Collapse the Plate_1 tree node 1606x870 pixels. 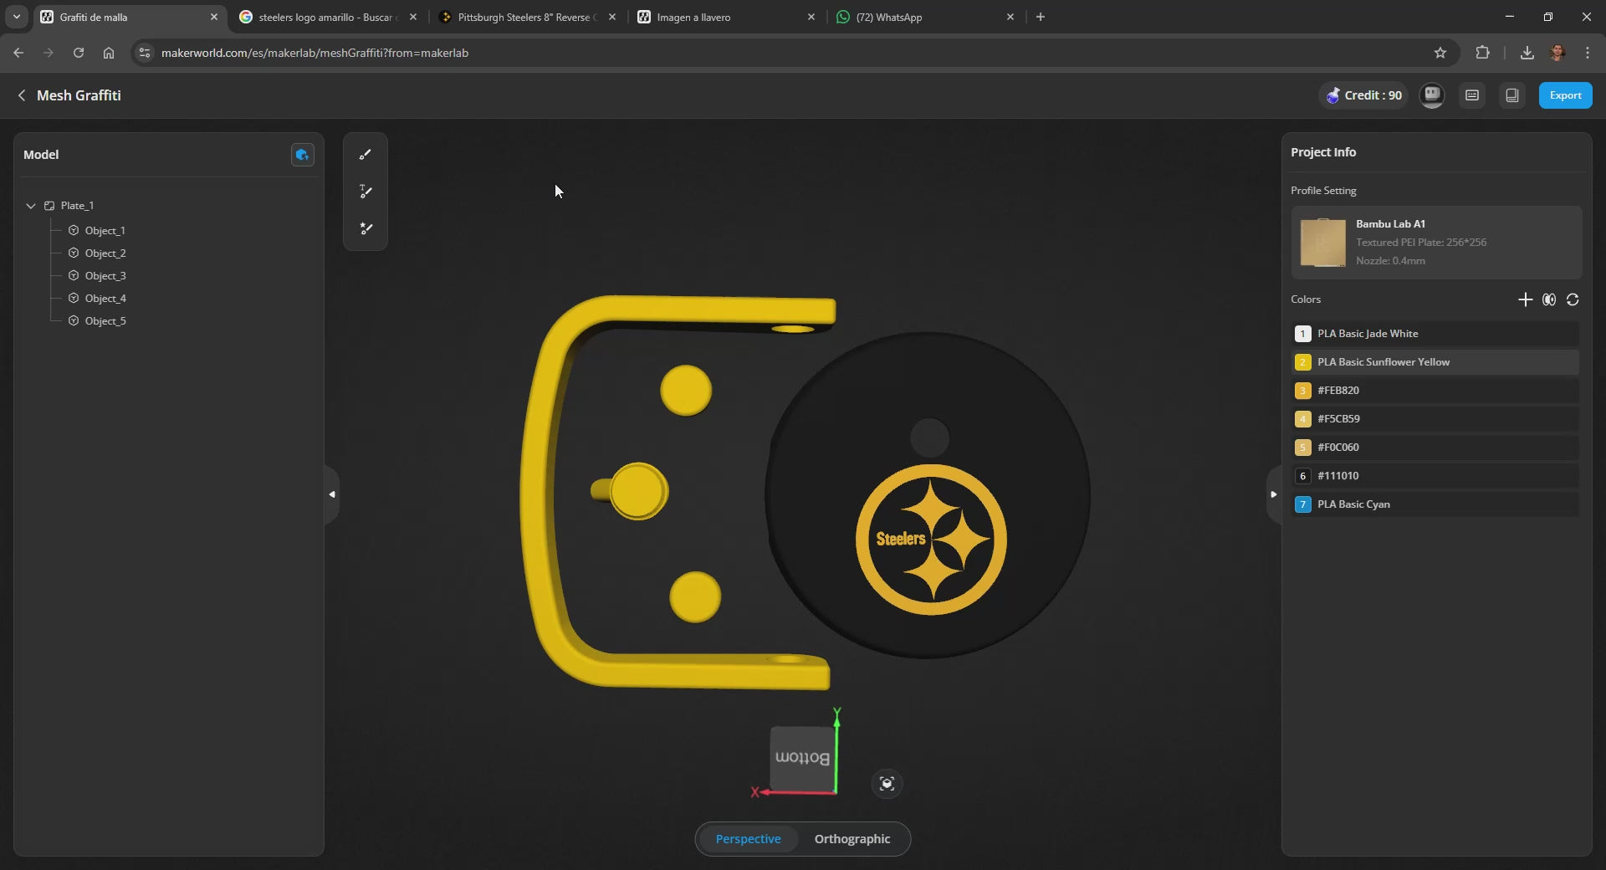(x=31, y=206)
